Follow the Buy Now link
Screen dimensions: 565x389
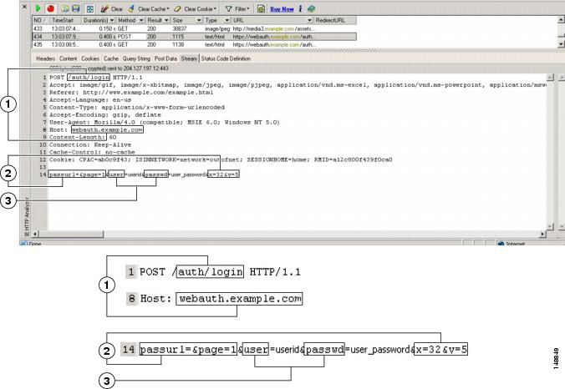click(282, 9)
